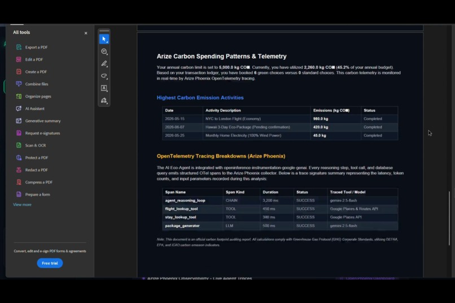Open Prepare a form tool
Screen dimensions: 455x303
[x=37, y=195]
